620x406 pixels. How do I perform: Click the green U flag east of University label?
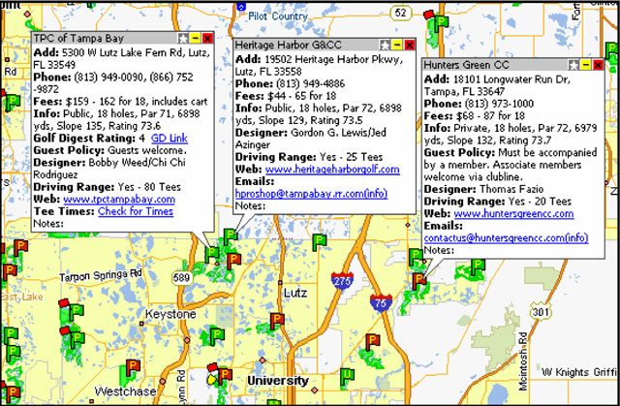tap(347, 377)
